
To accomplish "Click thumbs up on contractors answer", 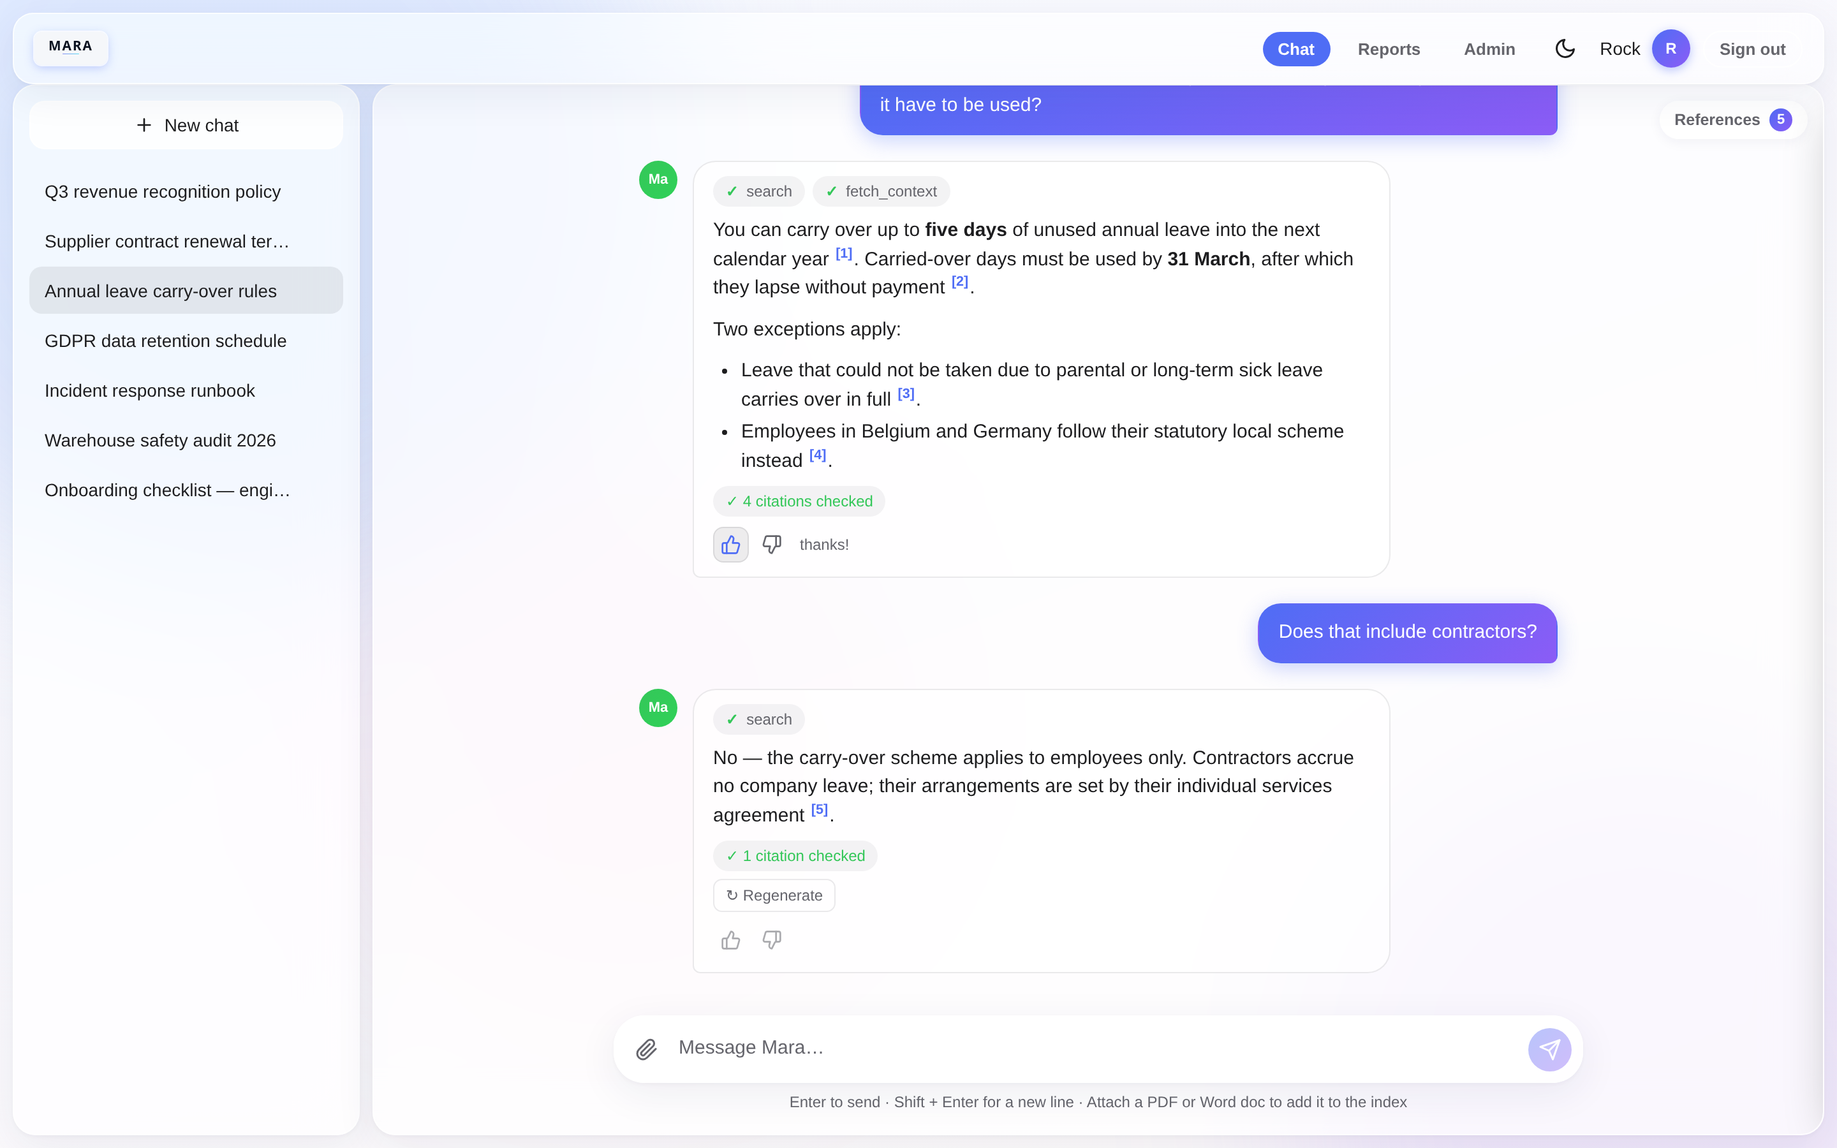I will coord(730,940).
